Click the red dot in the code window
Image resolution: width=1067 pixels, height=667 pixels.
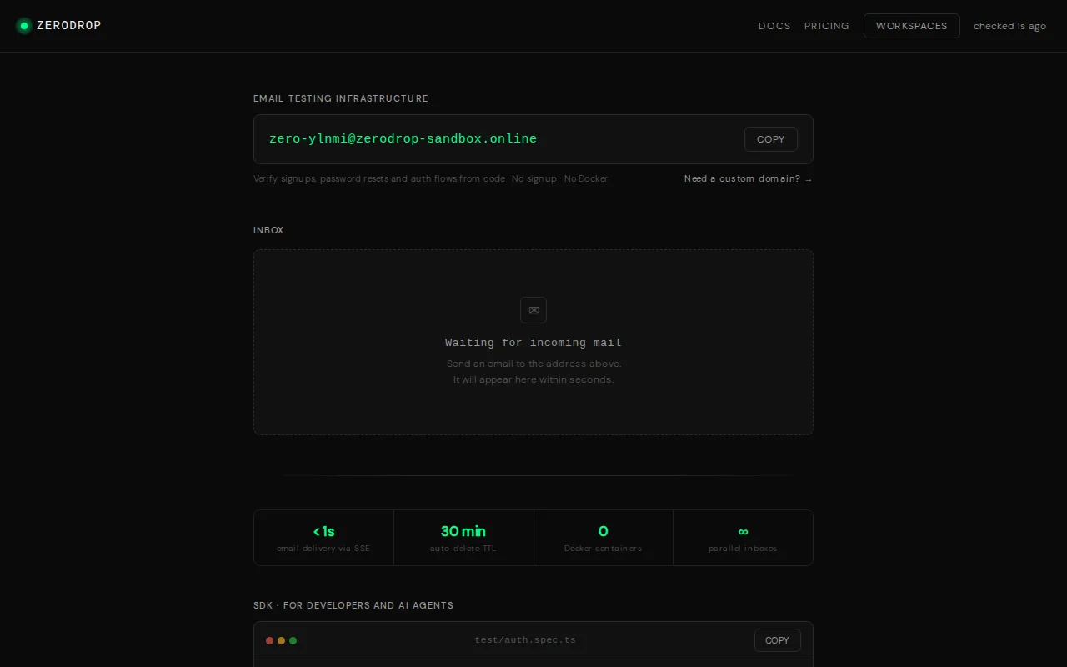click(x=270, y=640)
